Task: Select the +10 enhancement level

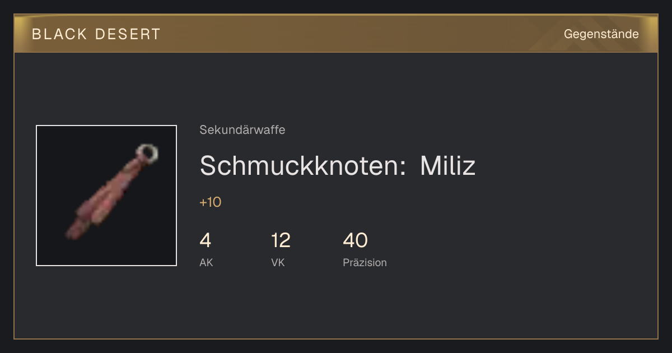Action: pos(211,202)
